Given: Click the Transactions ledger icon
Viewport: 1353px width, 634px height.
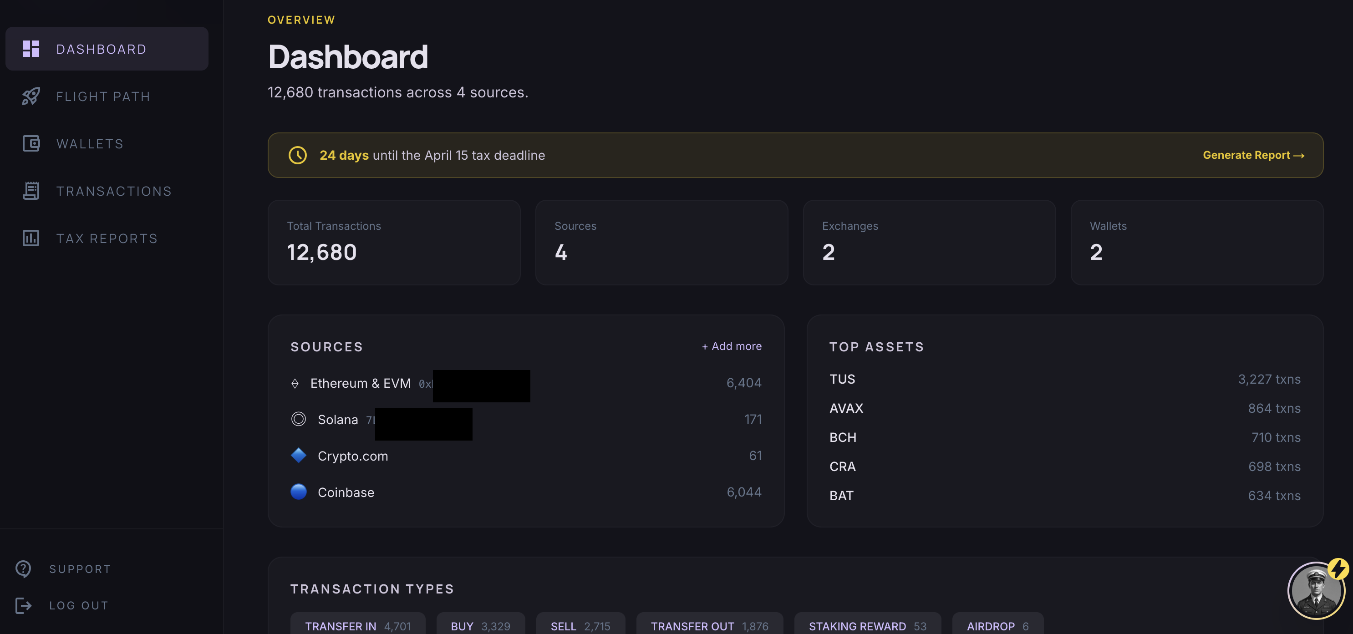Looking at the screenshot, I should pos(31,191).
